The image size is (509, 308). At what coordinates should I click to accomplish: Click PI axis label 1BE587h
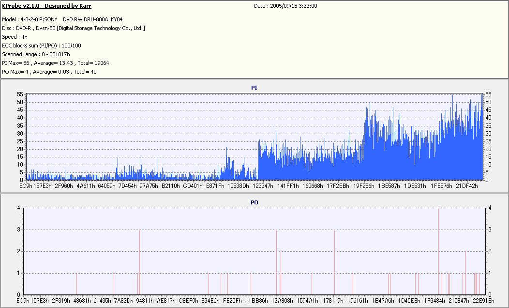(389, 186)
